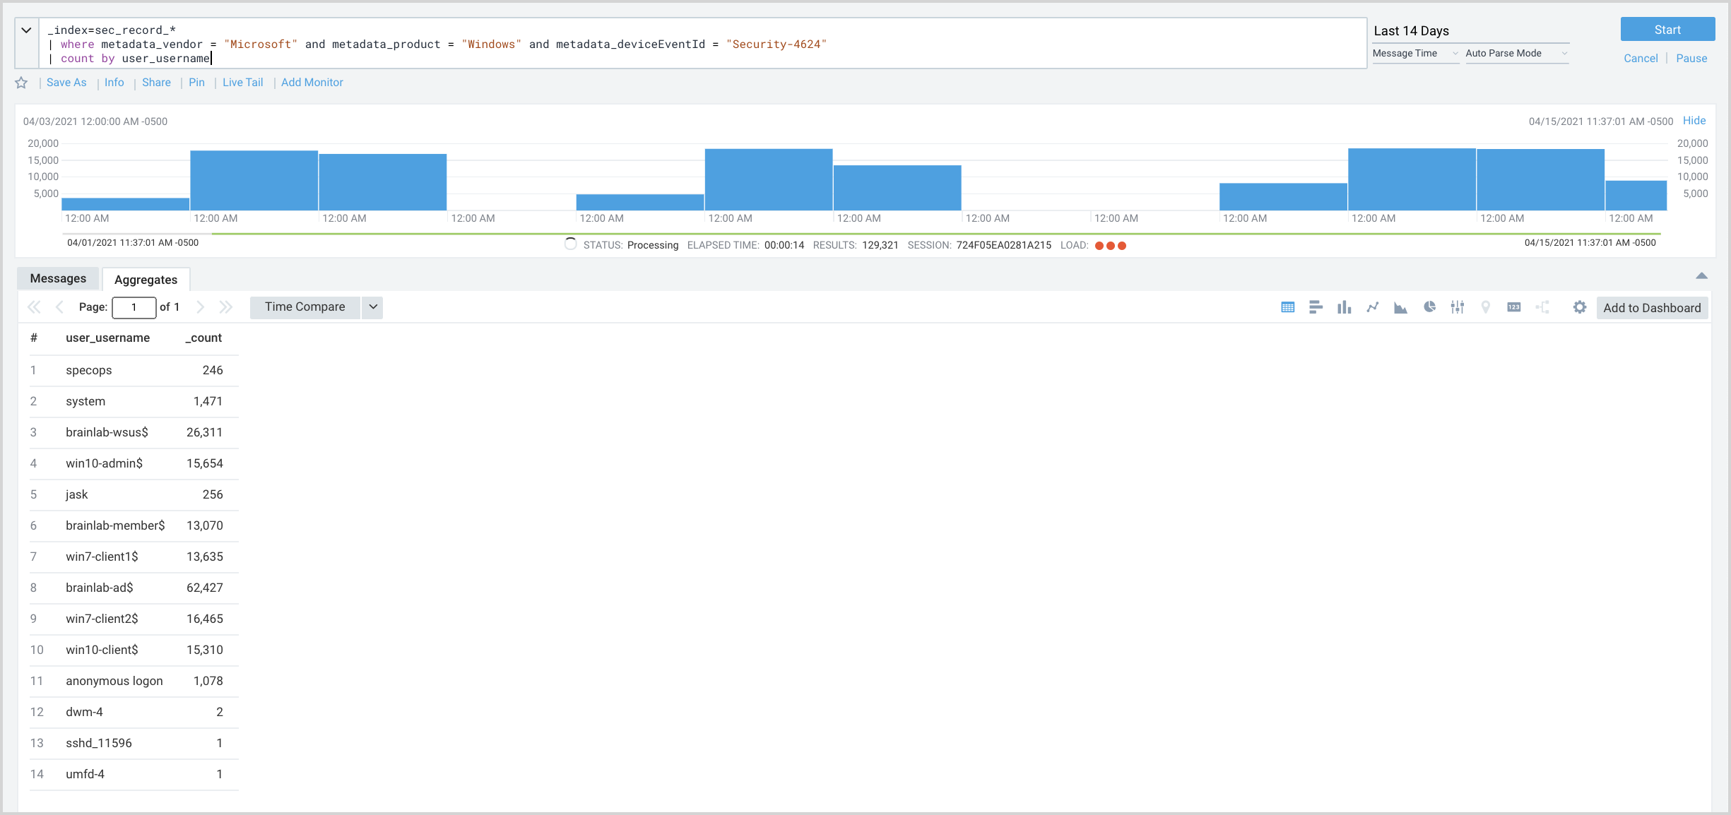Choose the area chart visualization
This screenshot has width=1731, height=815.
coord(1400,307)
